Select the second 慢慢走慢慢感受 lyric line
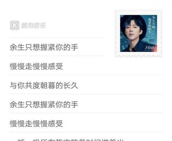This screenshot has height=141, width=172. 36,124
